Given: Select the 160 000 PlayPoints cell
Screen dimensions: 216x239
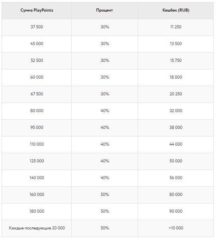Looking at the screenshot, I should pos(37,195).
